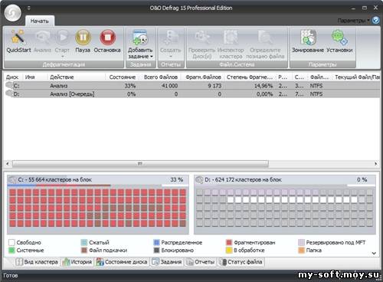Select the Начать ribbon tab
Image resolution: width=383 pixels, height=282 pixels.
click(40, 21)
